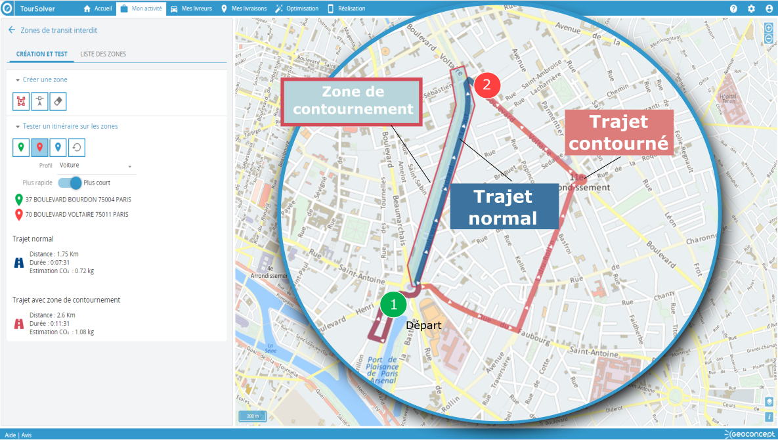The width and height of the screenshot is (778, 440).
Task: Toggle route mode to Plus rapide
Action: pyautogui.click(x=64, y=183)
